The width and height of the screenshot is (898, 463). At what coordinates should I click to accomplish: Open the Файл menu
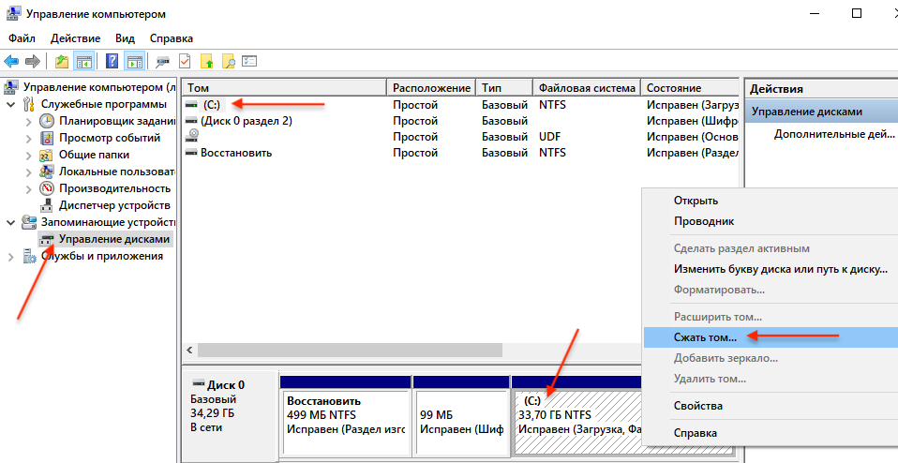coord(22,38)
